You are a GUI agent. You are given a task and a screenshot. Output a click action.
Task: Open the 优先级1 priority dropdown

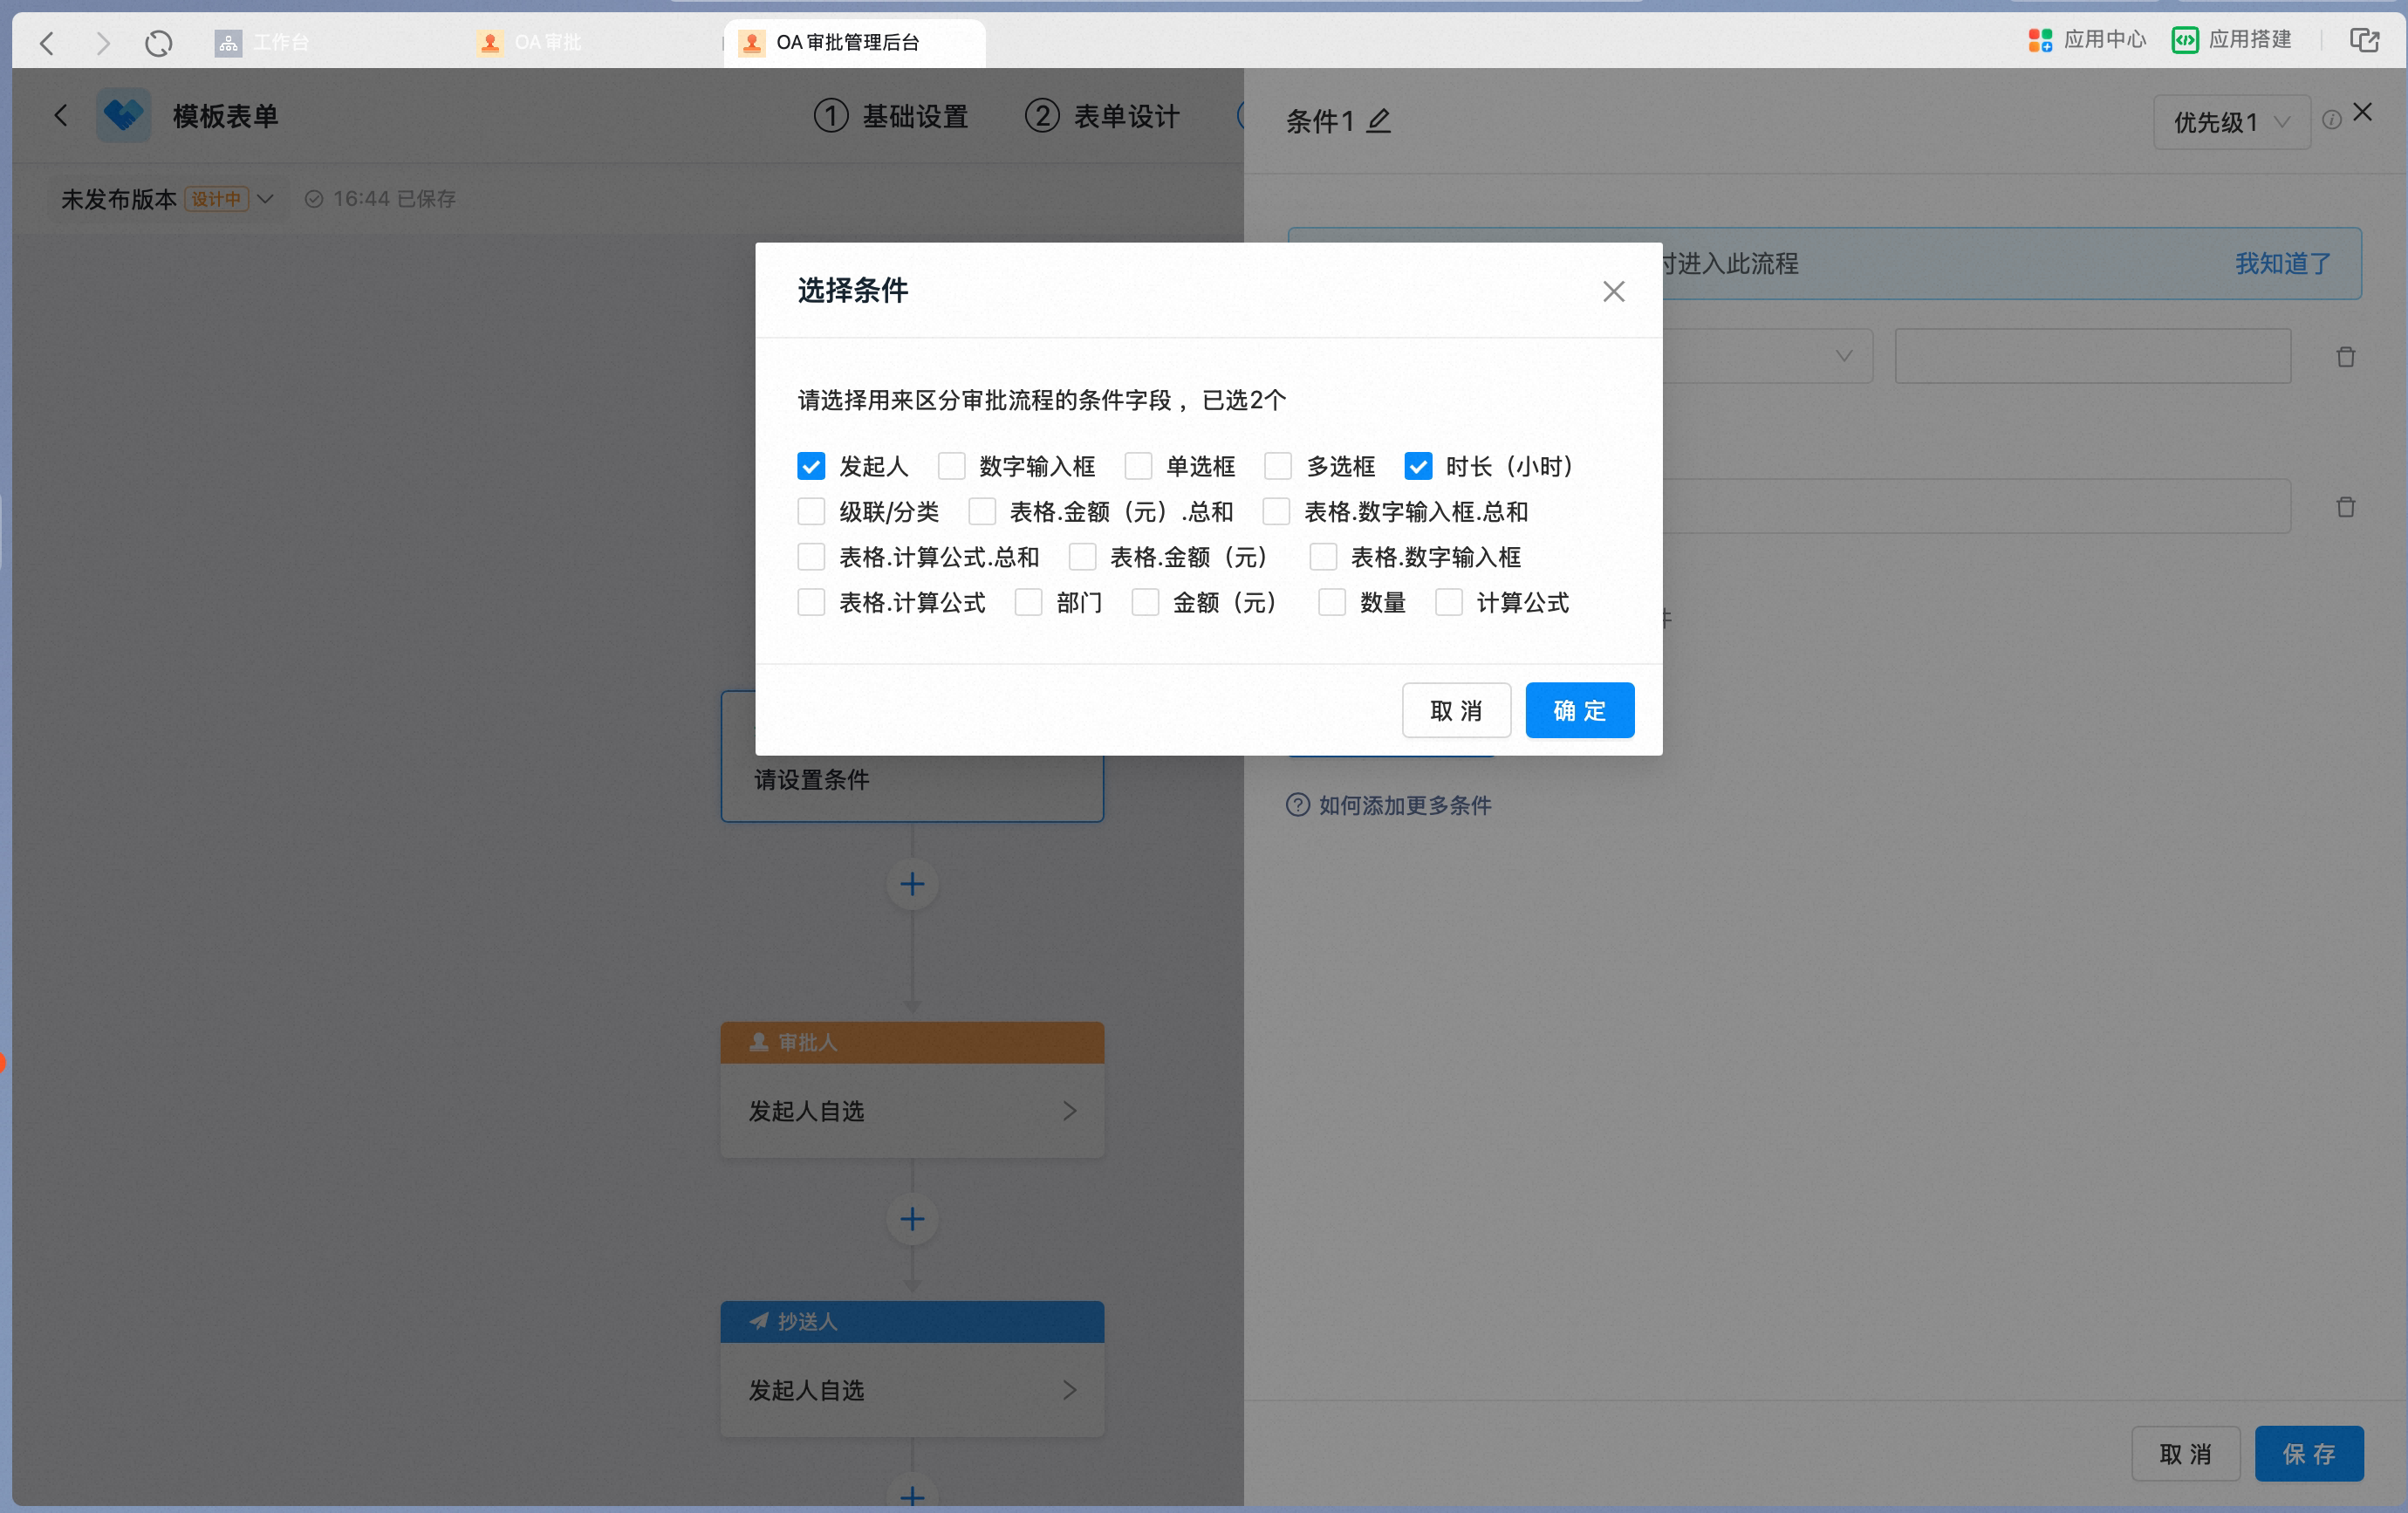2231,122
